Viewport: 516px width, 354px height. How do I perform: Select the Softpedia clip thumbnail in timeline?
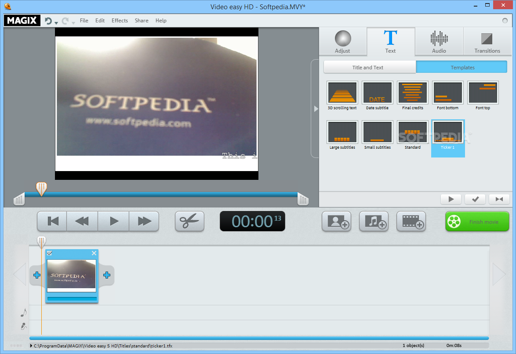coord(71,276)
